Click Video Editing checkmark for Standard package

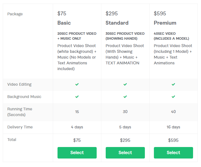(125, 84)
